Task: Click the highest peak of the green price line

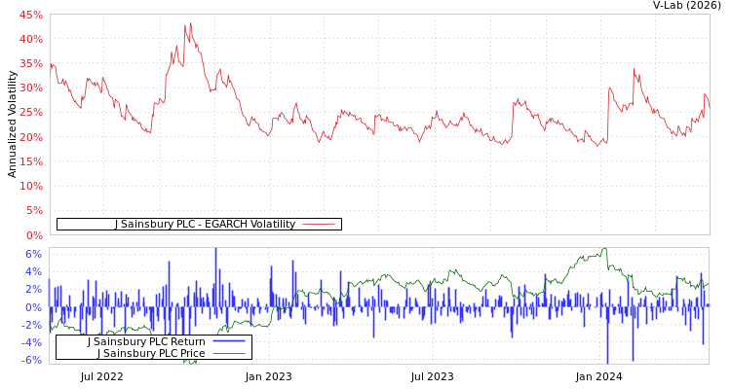Action: pos(604,249)
